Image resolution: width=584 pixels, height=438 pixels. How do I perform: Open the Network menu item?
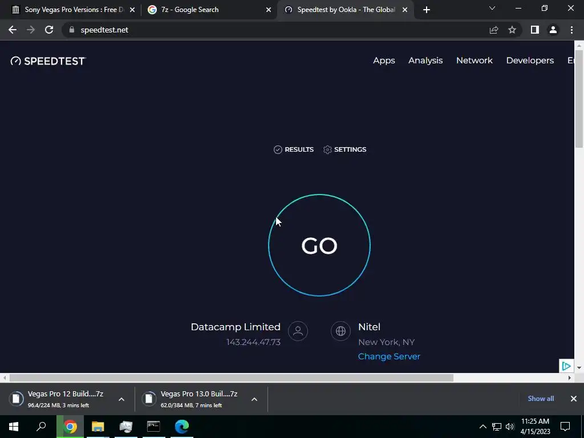click(474, 60)
